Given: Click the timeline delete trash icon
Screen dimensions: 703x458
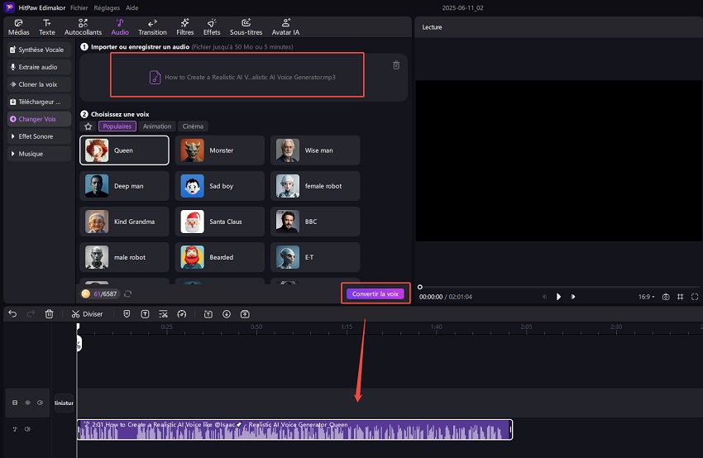Looking at the screenshot, I should pos(49,314).
